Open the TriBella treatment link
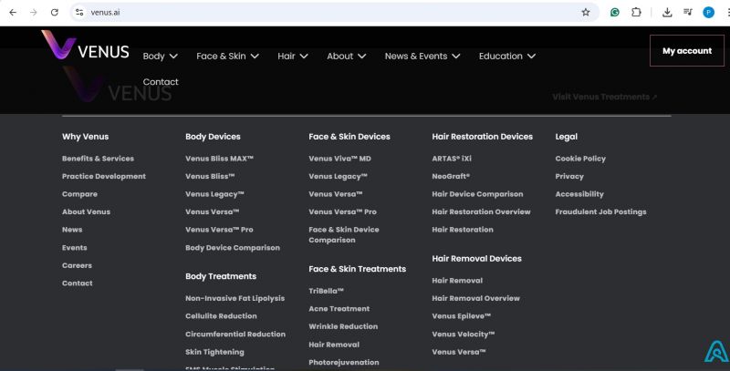Viewport: 730px width, 371px height. [x=326, y=291]
